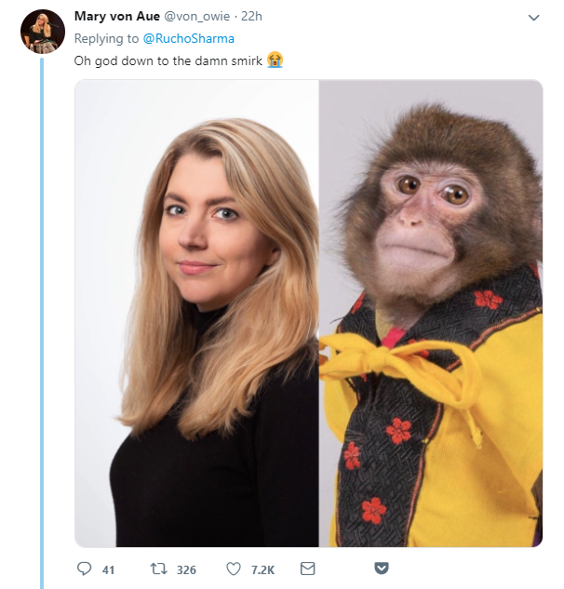Expand the tweet options chevron menu
The width and height of the screenshot is (564, 589).
[533, 18]
